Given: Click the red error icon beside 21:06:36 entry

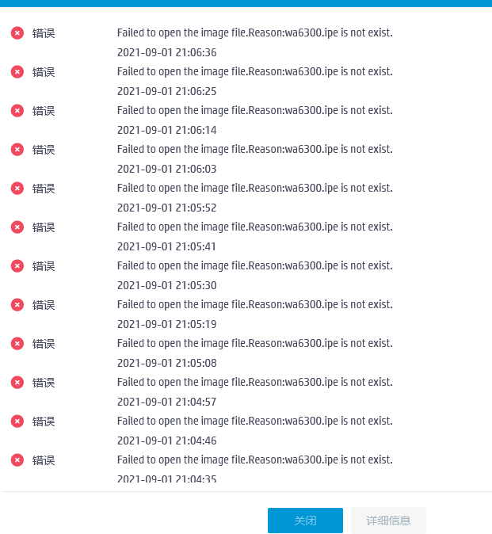Looking at the screenshot, I should pos(17,33).
